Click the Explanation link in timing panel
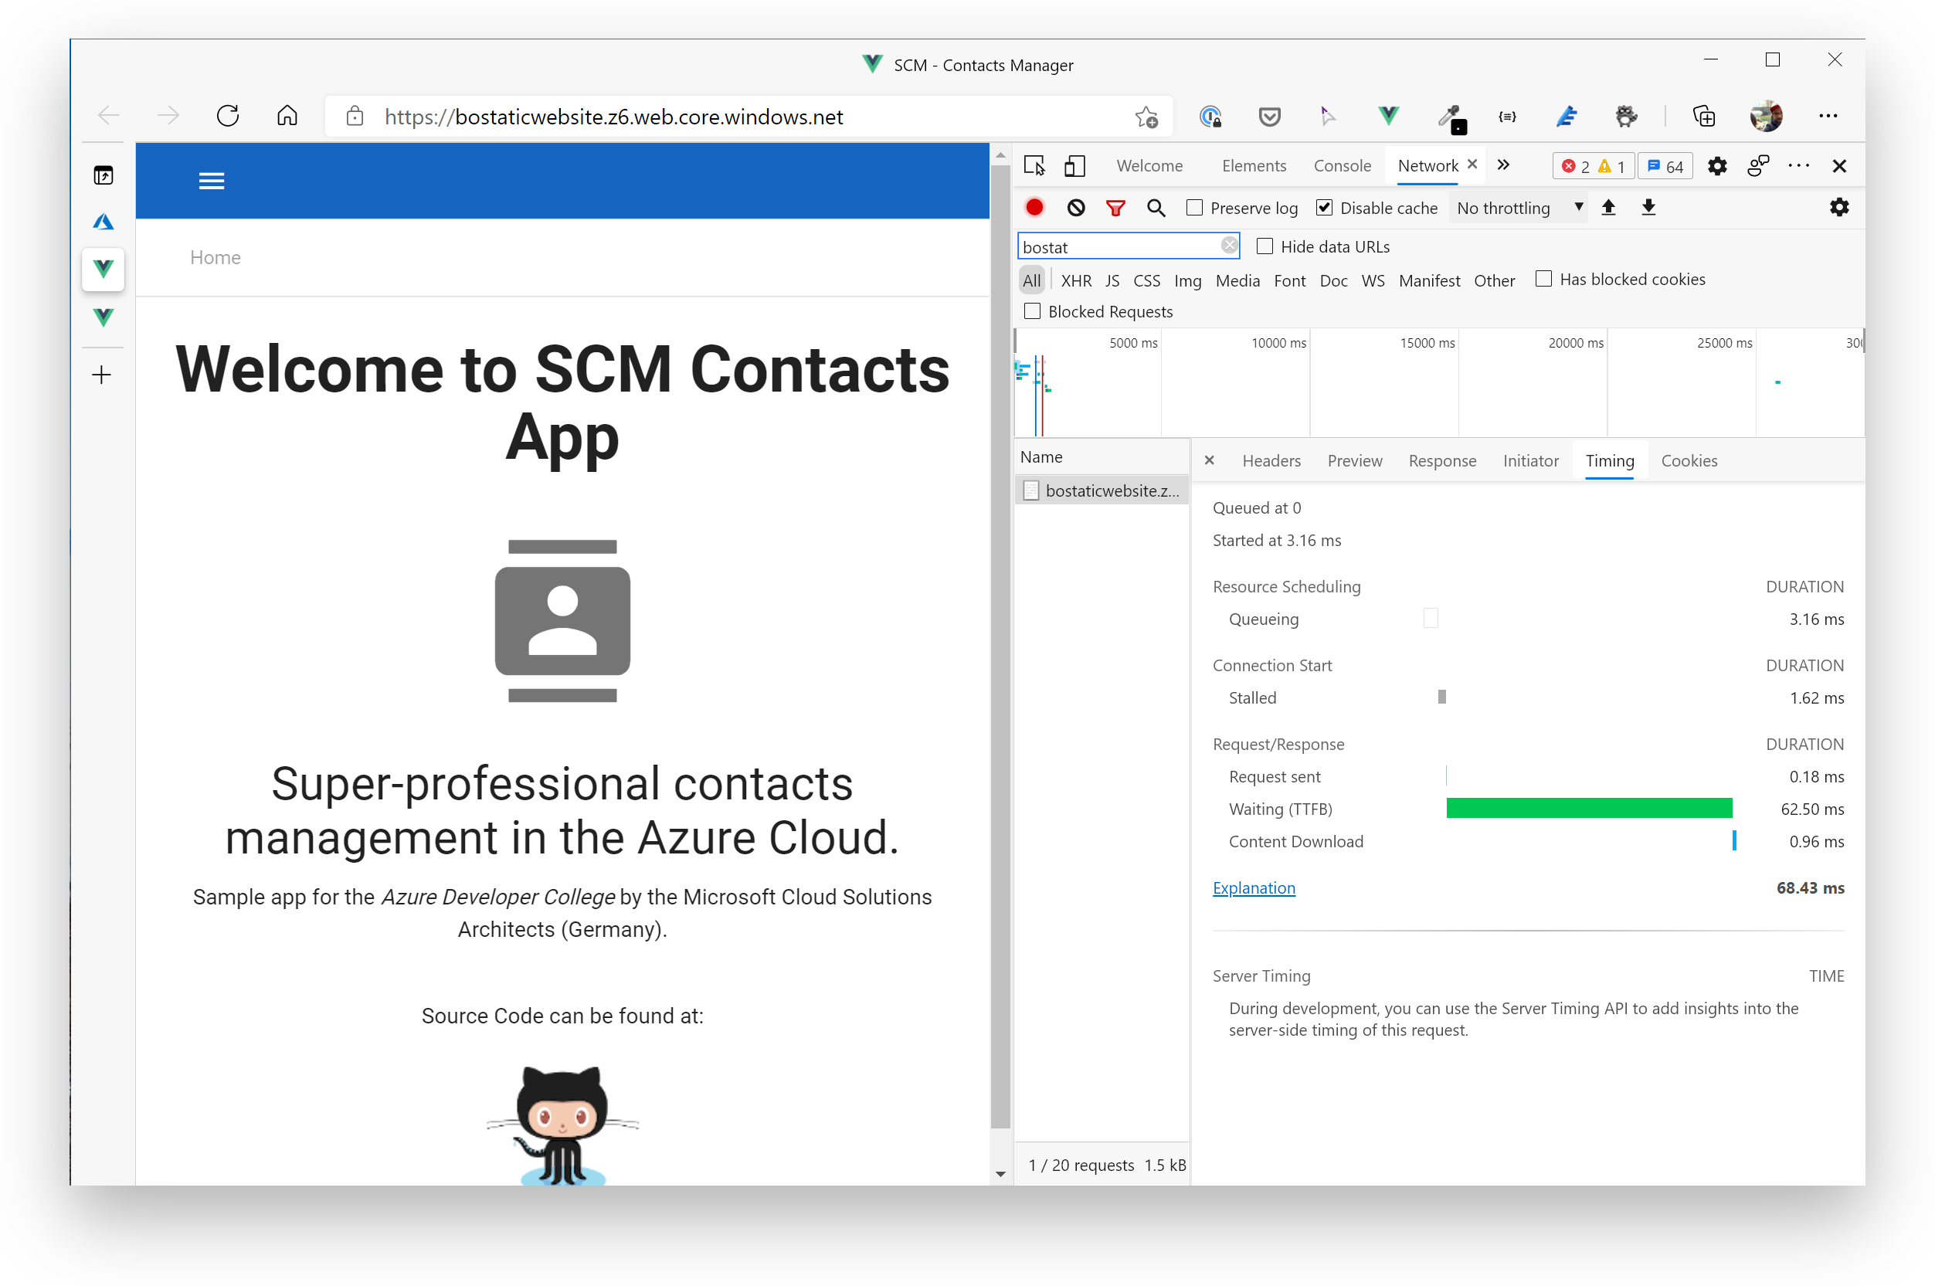This screenshot has height=1286, width=1935. click(x=1254, y=887)
